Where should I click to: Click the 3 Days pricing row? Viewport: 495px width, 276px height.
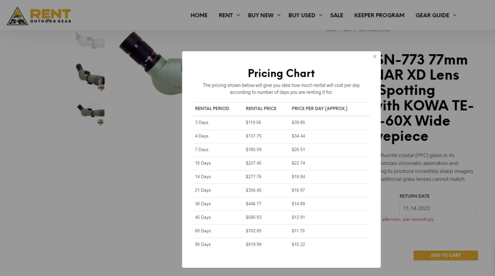281,123
